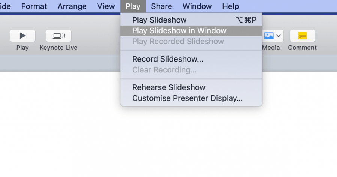Expand the Media dropdown chevron

click(x=279, y=36)
